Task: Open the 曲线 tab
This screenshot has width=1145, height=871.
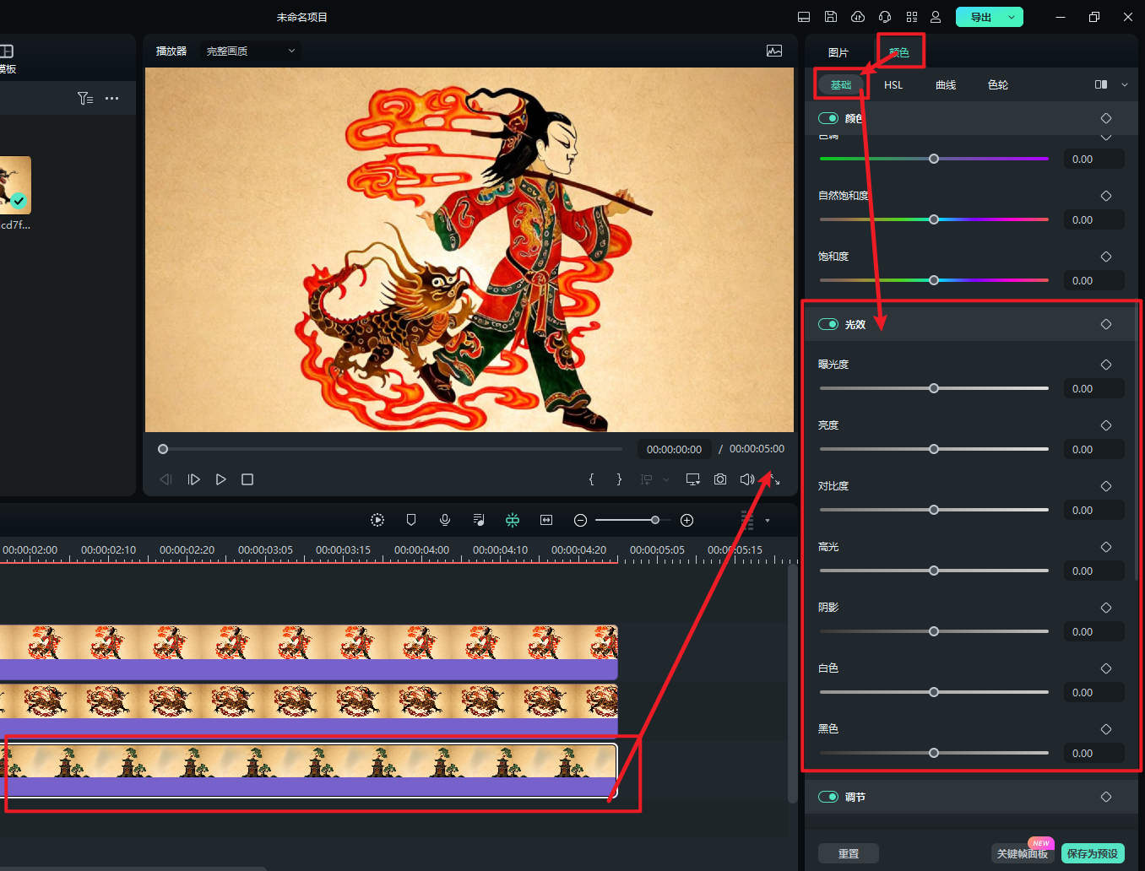Action: (x=946, y=84)
